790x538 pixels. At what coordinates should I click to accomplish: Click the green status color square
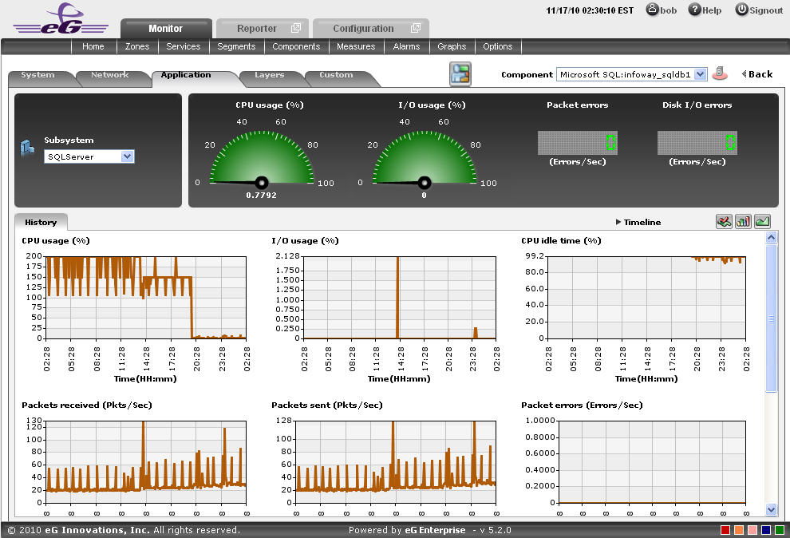tap(780, 530)
